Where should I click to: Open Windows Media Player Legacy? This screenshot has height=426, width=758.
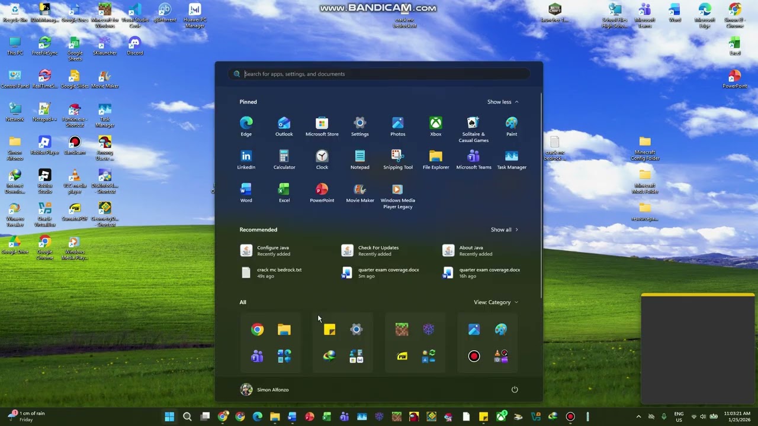pyautogui.click(x=397, y=196)
